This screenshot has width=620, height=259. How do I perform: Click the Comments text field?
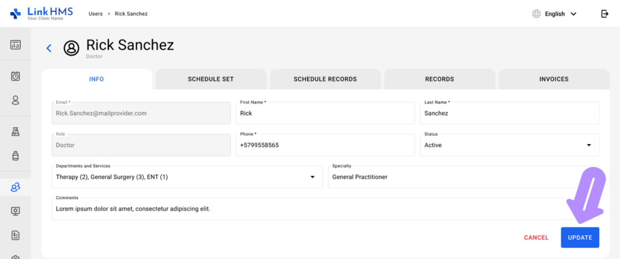[x=325, y=209]
